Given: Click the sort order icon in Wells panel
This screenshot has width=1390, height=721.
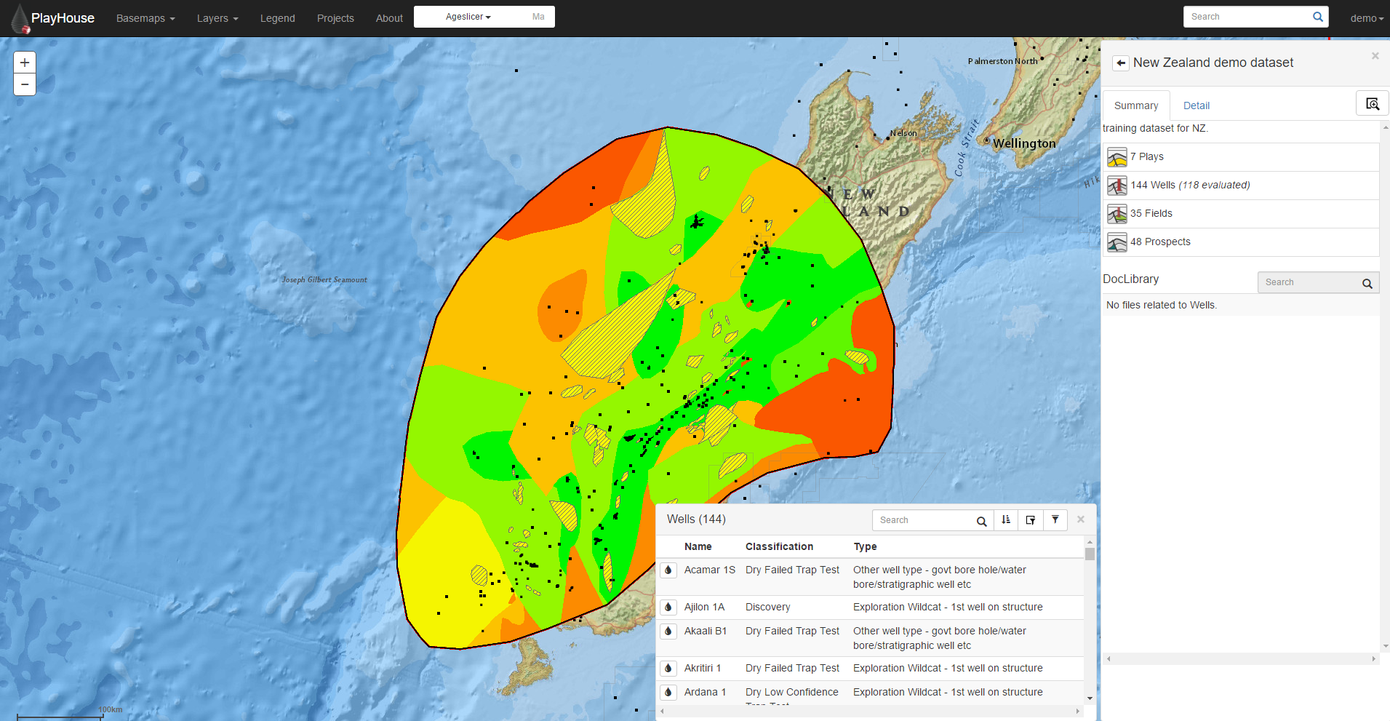Looking at the screenshot, I should (1006, 519).
